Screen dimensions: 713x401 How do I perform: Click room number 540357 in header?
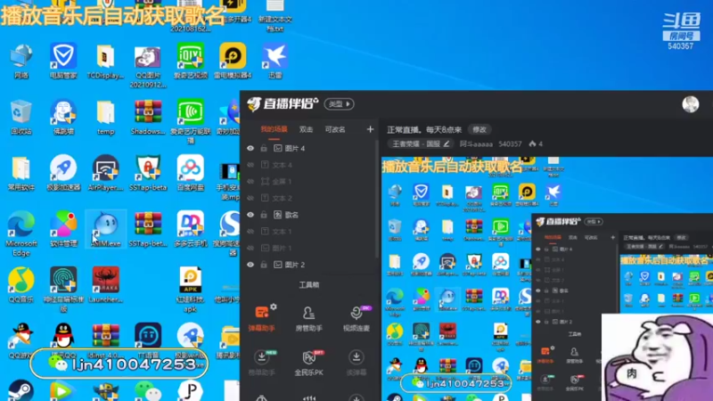(x=510, y=144)
